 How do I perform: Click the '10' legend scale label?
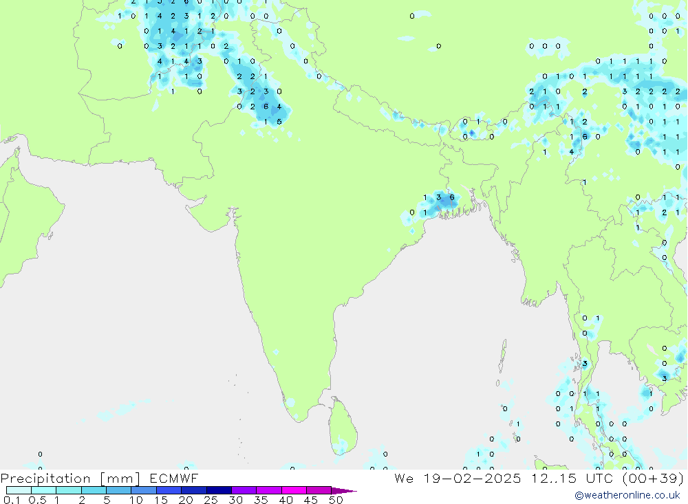point(136,500)
